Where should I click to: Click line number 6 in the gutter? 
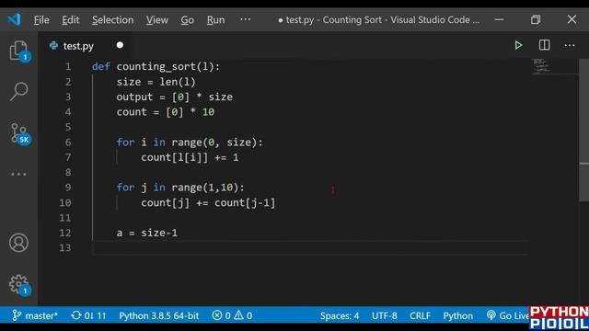tap(68, 143)
